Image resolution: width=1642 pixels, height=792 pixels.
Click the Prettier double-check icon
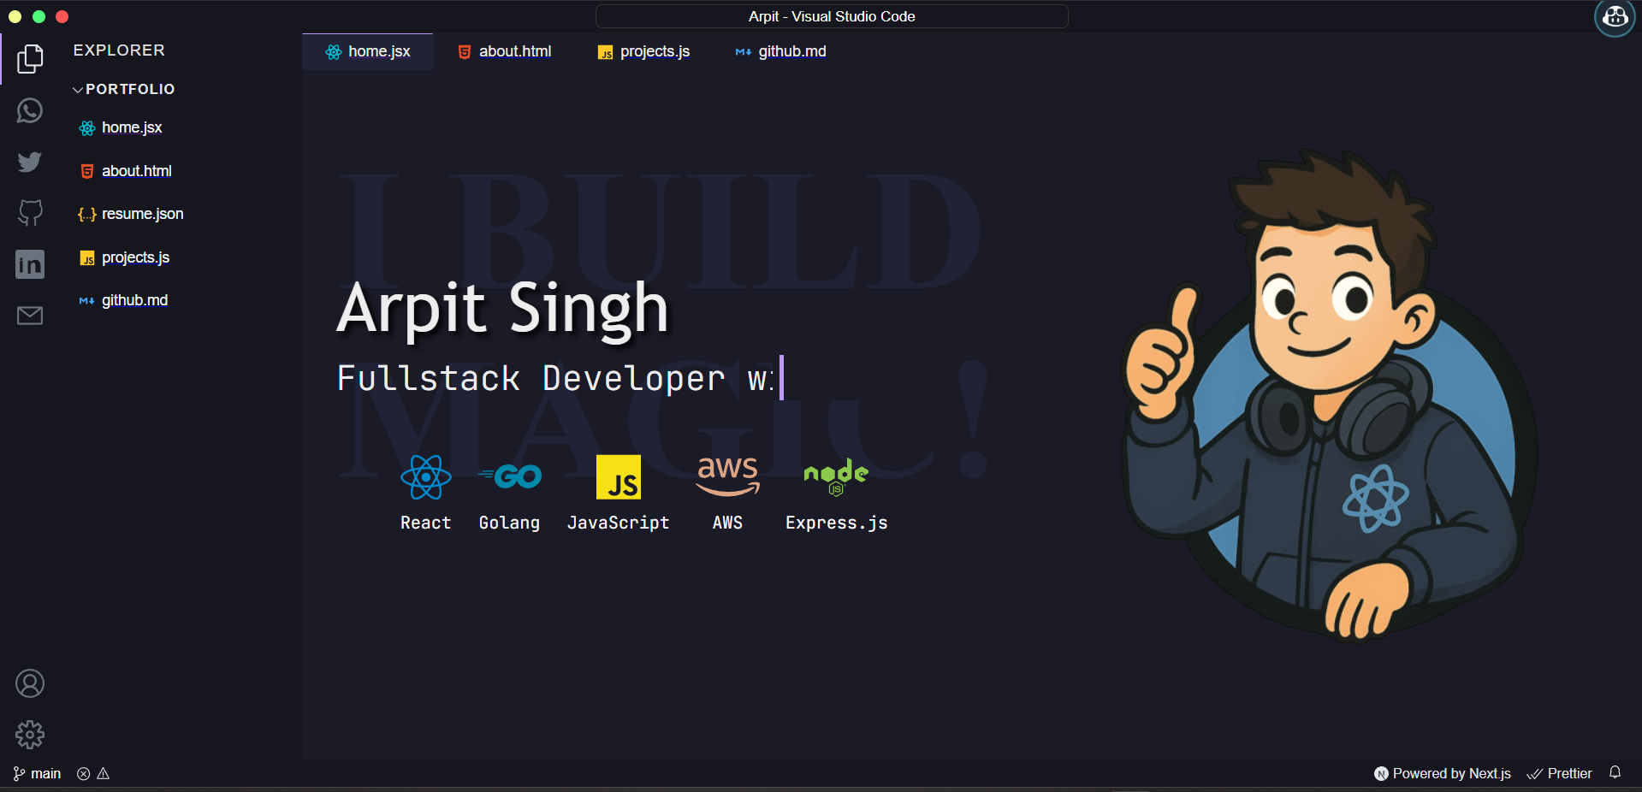(1534, 774)
